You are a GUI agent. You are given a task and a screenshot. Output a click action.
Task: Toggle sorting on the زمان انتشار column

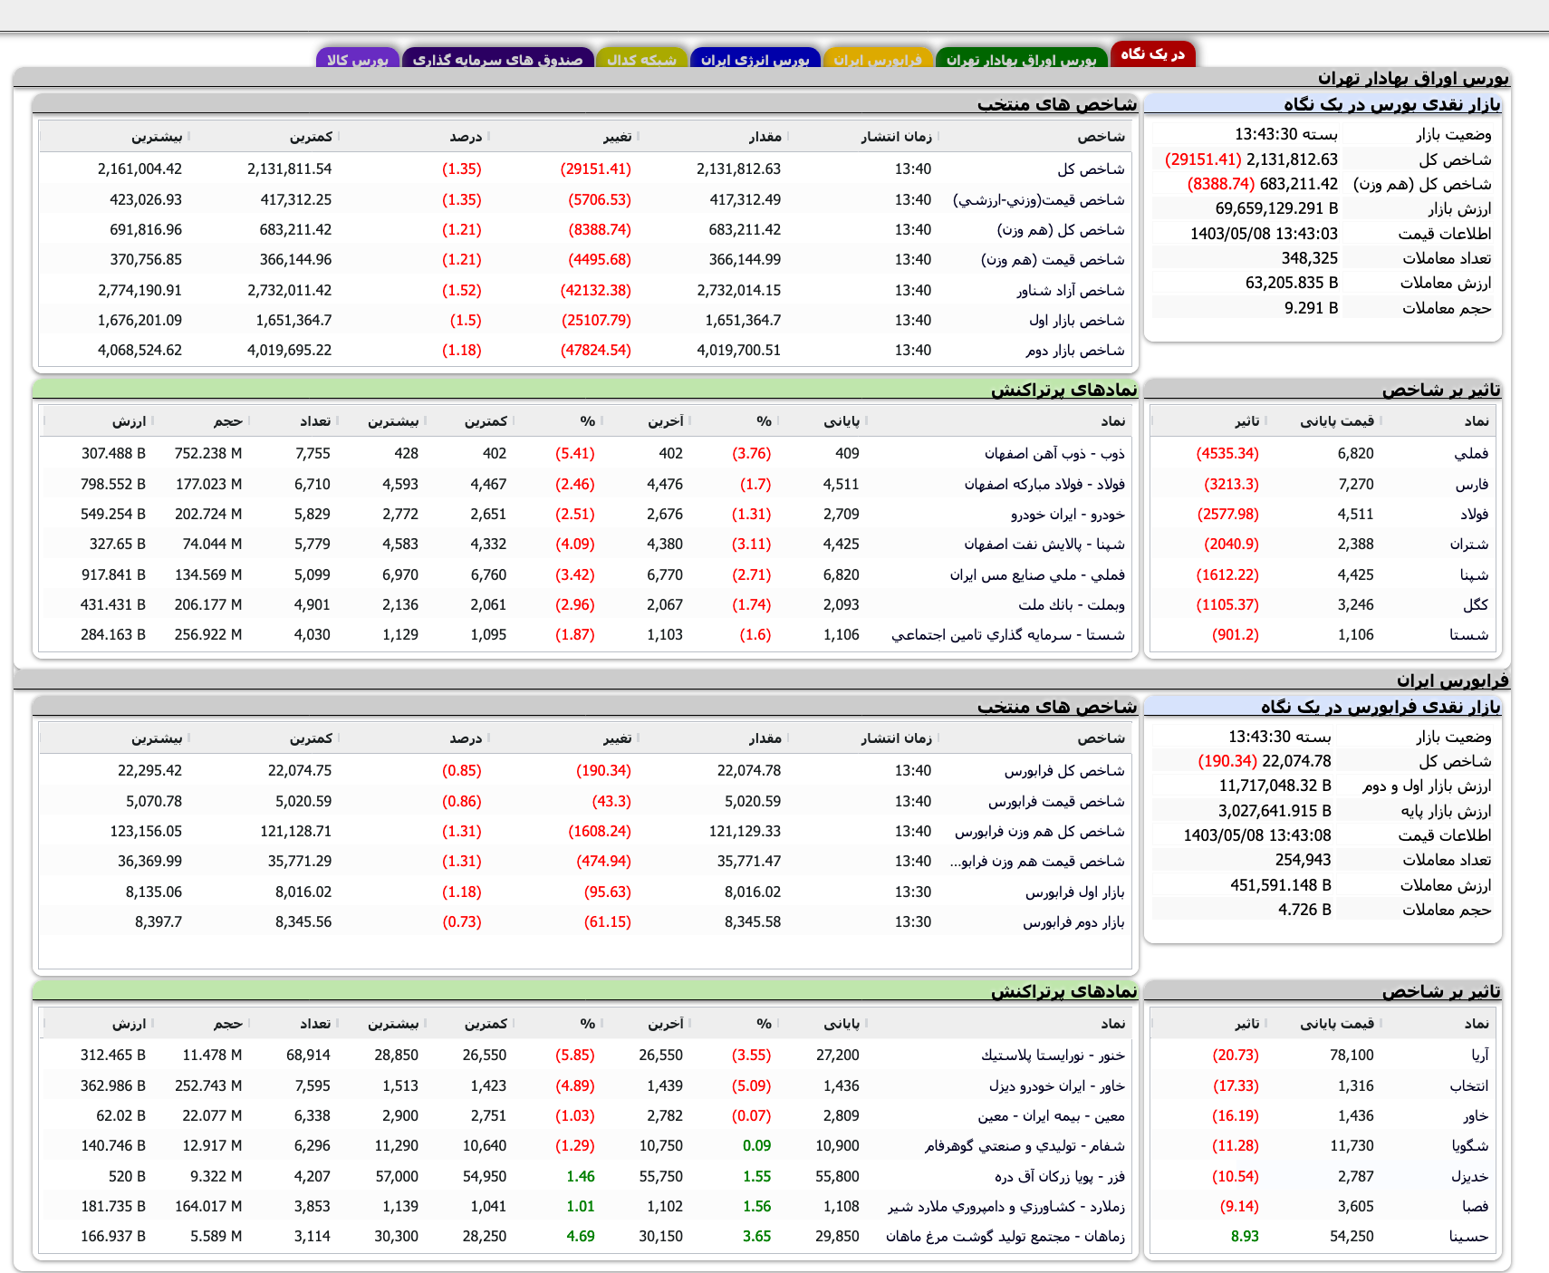click(x=897, y=137)
